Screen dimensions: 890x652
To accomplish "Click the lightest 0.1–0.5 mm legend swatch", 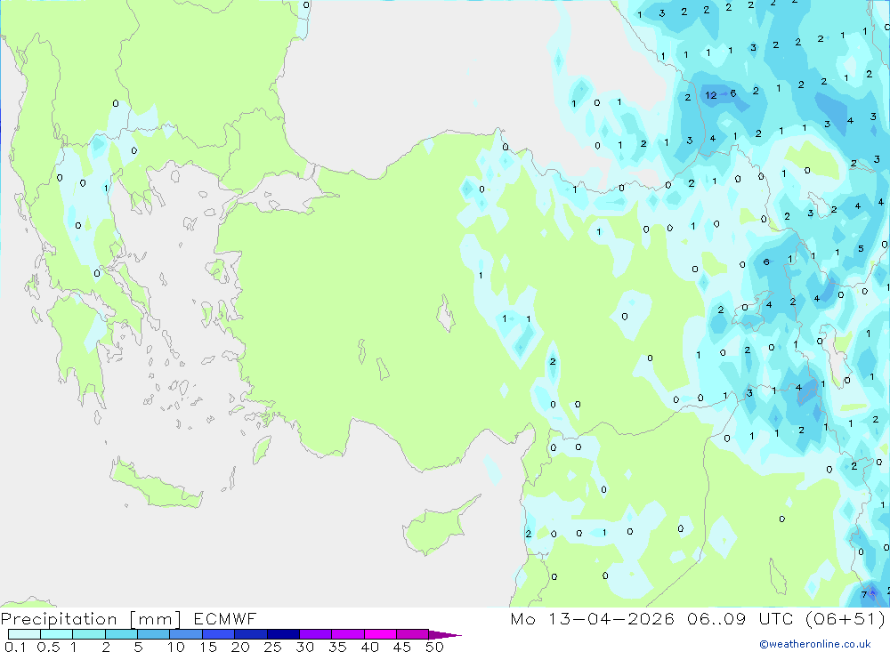I will pos(24,634).
